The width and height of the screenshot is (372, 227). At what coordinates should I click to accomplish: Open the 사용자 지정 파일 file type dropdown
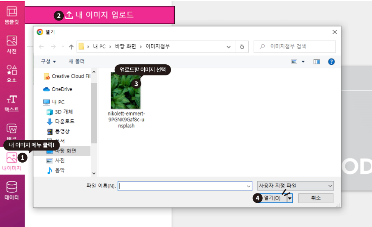(296, 186)
